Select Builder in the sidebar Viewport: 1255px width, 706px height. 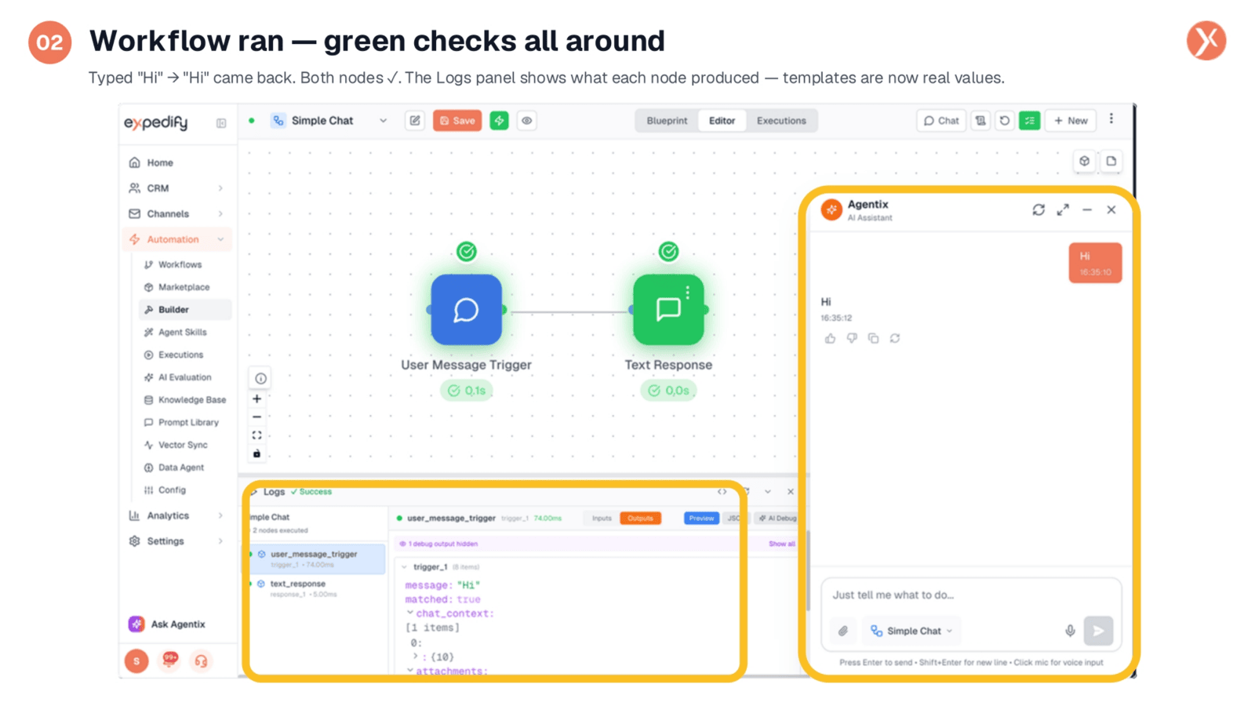[185, 310]
